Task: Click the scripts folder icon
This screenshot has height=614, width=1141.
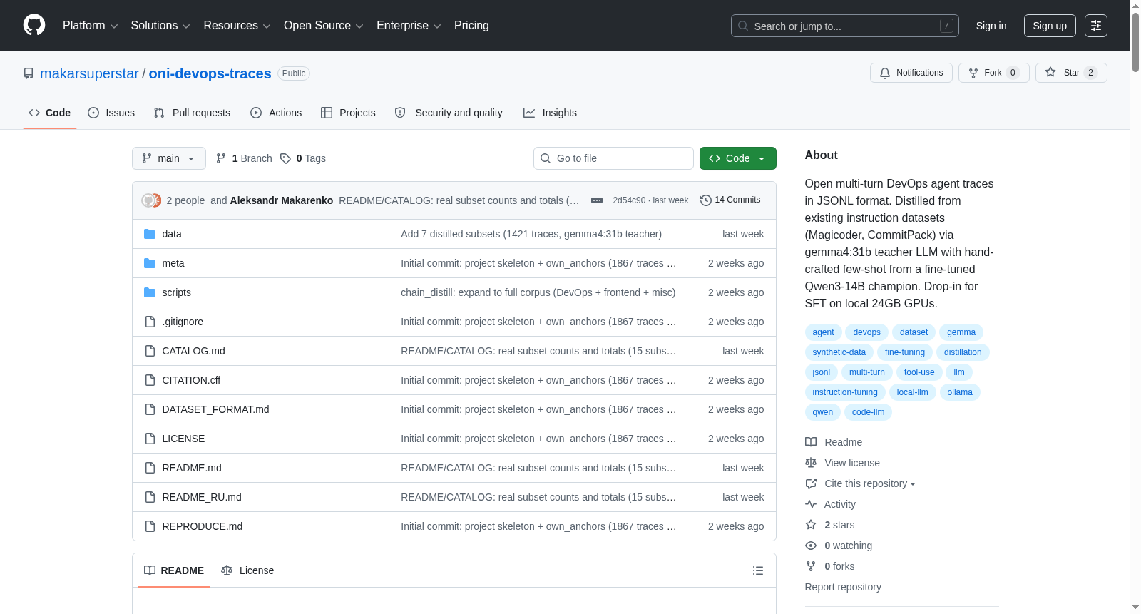Action: tap(150, 292)
